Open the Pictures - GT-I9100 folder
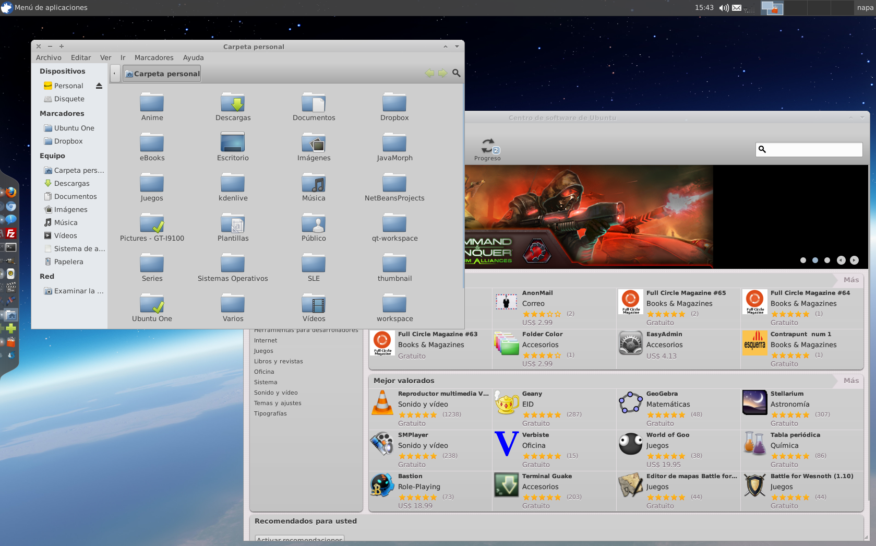Screen dimensions: 876x546 tap(152, 227)
